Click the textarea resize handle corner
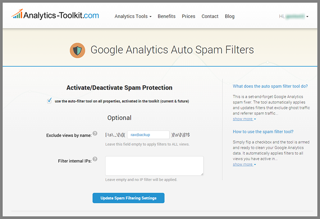320x219 pixels. pyautogui.click(x=202, y=174)
